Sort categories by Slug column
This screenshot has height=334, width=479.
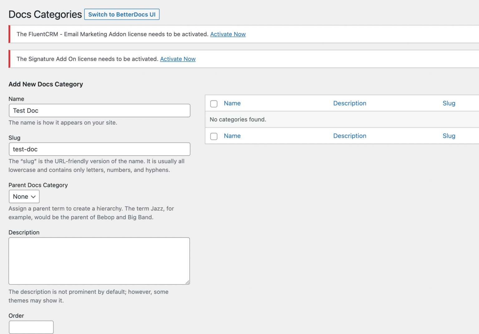[449, 103]
